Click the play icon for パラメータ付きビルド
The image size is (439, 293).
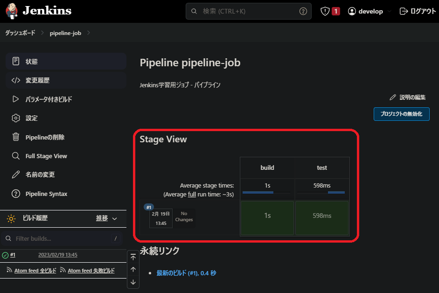[16, 99]
